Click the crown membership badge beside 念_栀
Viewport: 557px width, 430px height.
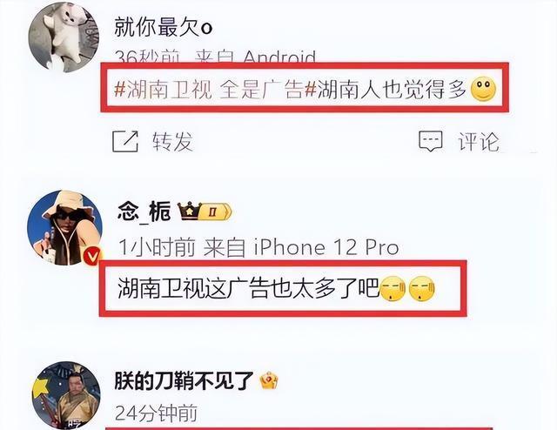click(x=205, y=212)
